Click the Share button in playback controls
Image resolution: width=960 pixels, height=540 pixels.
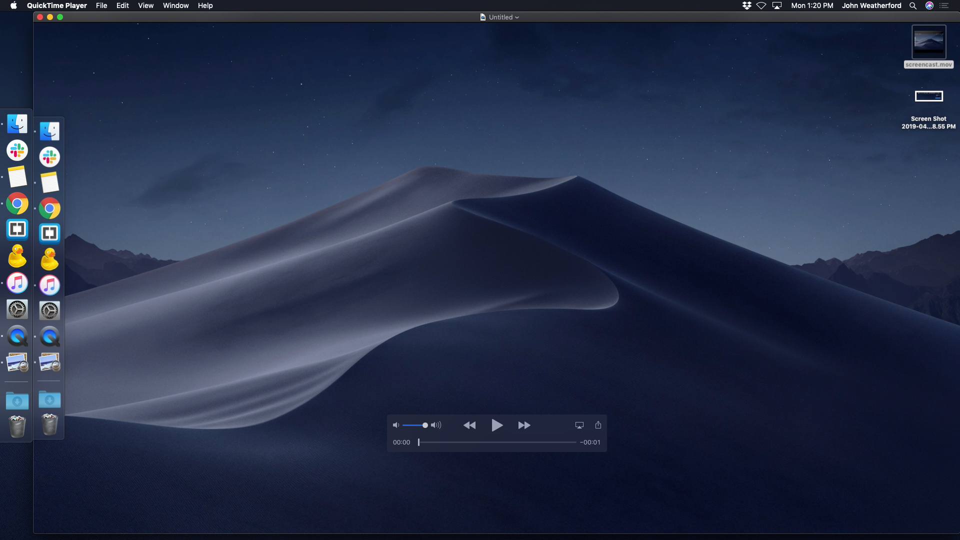click(598, 425)
